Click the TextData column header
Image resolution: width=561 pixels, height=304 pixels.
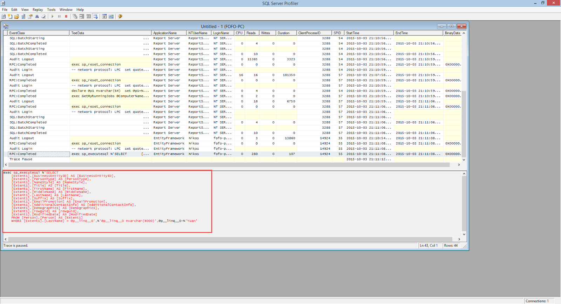(110, 33)
